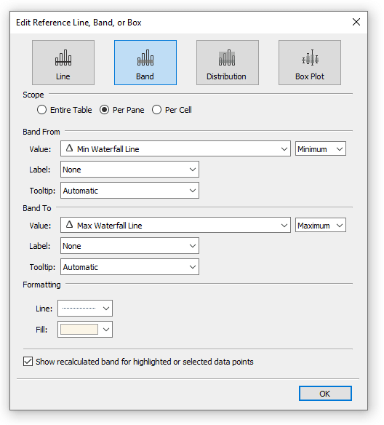Screen dimensions: 384x425
Task: Toggle Show recalculated band checkbox
Action: [x=28, y=362]
